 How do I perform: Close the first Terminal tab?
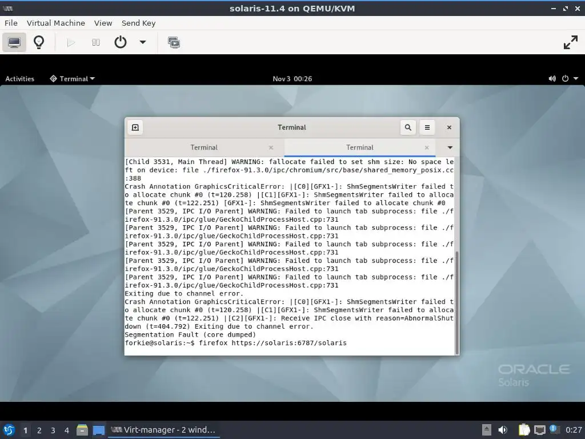[x=271, y=148]
